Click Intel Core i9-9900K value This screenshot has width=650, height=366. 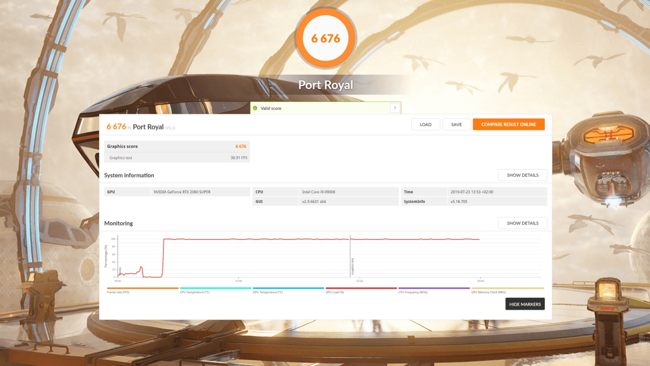pos(320,192)
